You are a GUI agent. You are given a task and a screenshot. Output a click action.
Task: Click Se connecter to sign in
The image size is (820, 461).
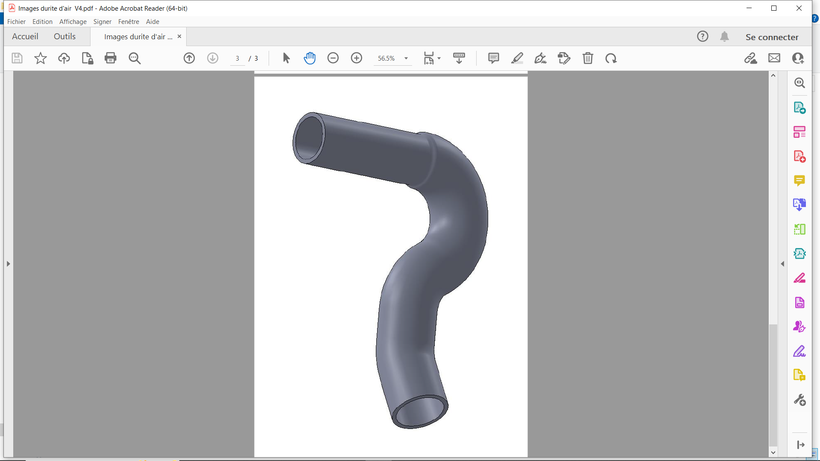click(x=772, y=37)
